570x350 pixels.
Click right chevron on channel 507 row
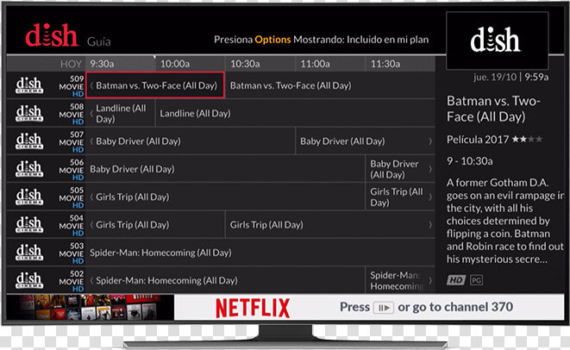[430, 141]
